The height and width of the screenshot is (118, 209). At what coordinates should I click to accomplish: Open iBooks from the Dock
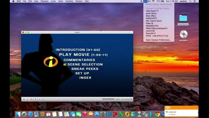[x=91, y=114]
